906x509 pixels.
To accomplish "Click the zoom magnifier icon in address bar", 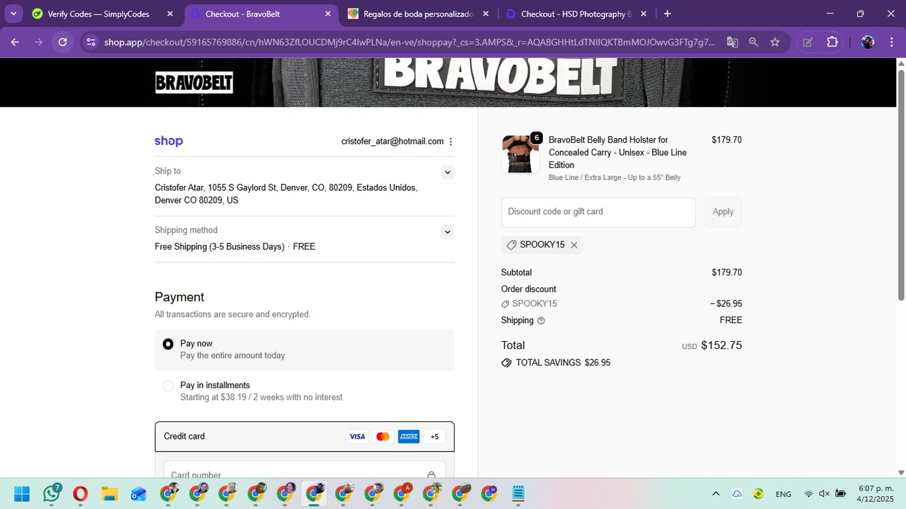I will [753, 42].
